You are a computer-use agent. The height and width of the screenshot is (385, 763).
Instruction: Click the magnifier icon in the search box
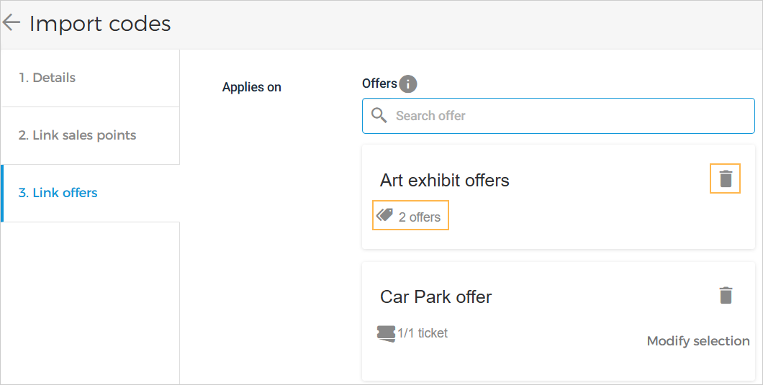pos(379,115)
